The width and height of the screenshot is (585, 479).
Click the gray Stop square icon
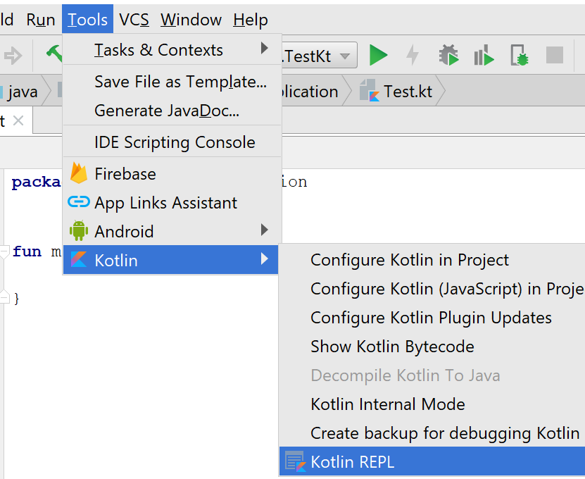click(555, 56)
